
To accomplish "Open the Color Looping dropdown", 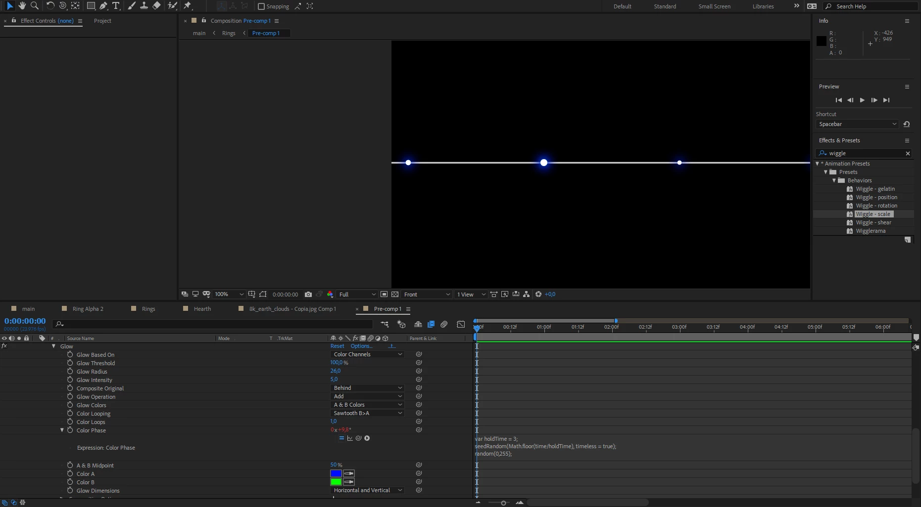I will 367,413.
